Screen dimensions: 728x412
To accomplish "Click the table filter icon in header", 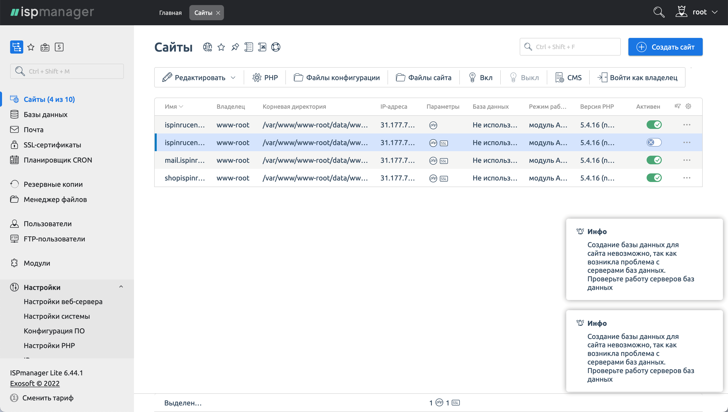I will 677,106.
